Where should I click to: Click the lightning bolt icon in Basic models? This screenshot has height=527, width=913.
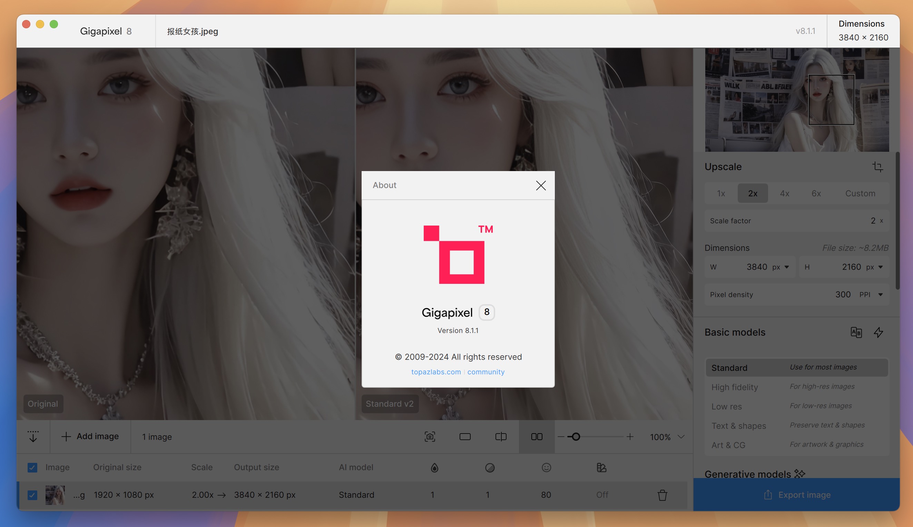tap(878, 332)
